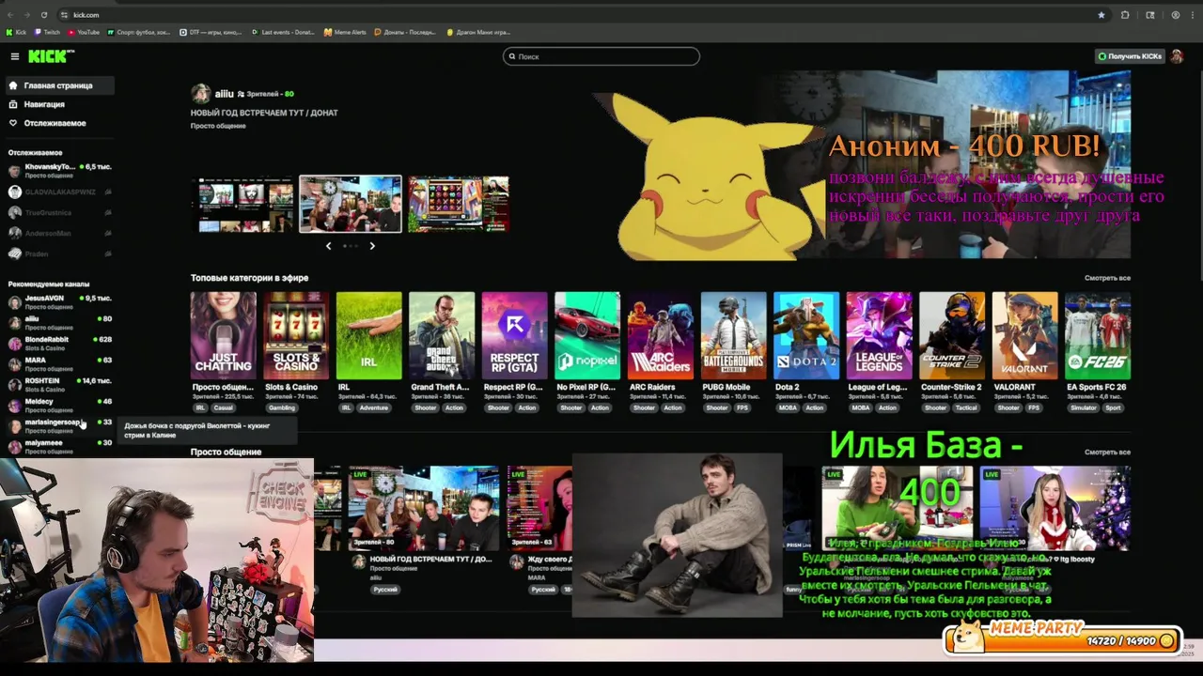The image size is (1203, 676).
Task: Click Смотреть все for top categories
Action: pyautogui.click(x=1107, y=278)
